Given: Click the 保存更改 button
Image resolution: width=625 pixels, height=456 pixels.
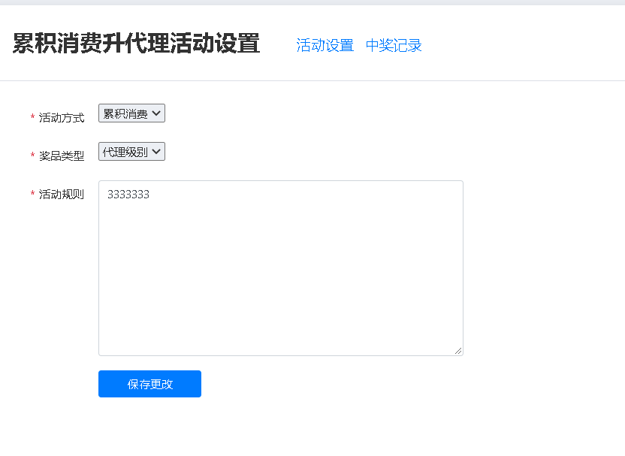Looking at the screenshot, I should click(x=150, y=384).
